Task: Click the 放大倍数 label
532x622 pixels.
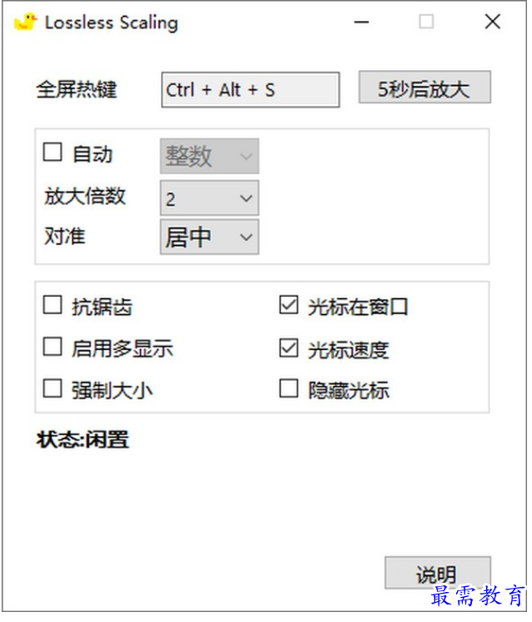Action: click(85, 197)
